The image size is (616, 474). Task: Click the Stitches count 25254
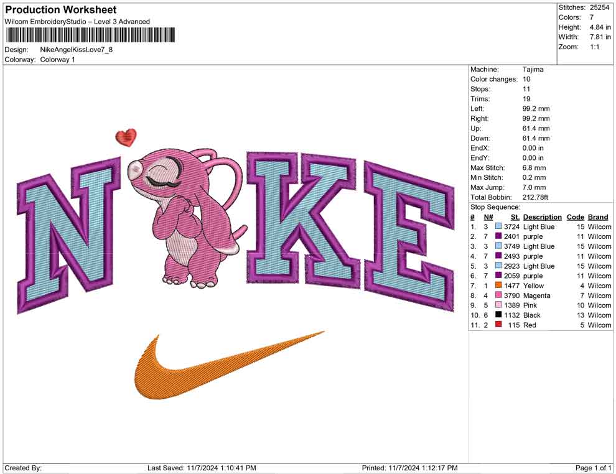600,8
